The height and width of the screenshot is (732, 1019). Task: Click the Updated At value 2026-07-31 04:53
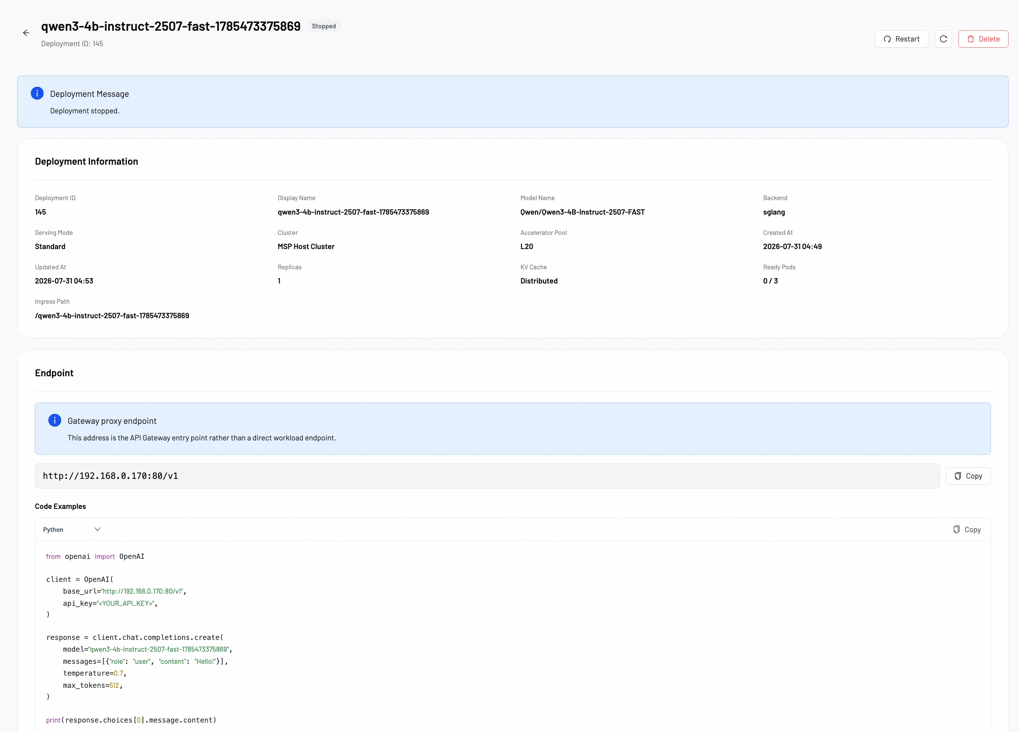point(64,281)
